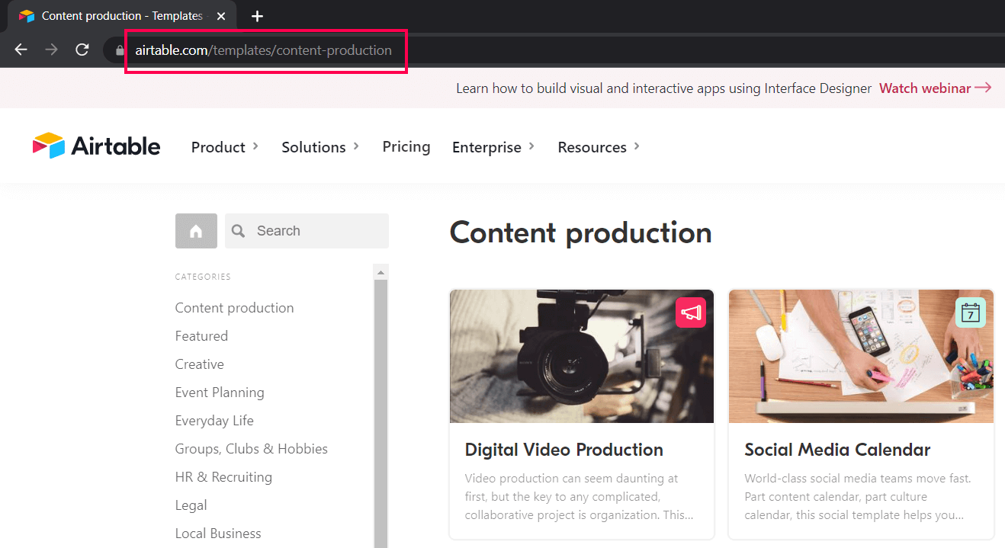Image resolution: width=1005 pixels, height=548 pixels.
Task: Open the Product dropdown menu
Action: [x=220, y=146]
